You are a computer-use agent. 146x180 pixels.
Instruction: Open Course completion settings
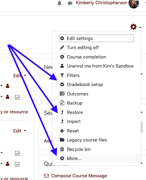86,57
